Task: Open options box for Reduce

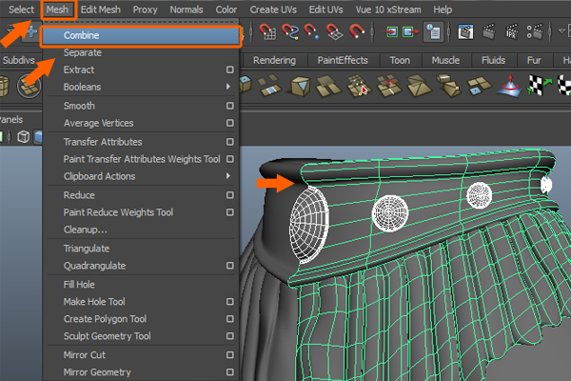Action: (x=229, y=195)
